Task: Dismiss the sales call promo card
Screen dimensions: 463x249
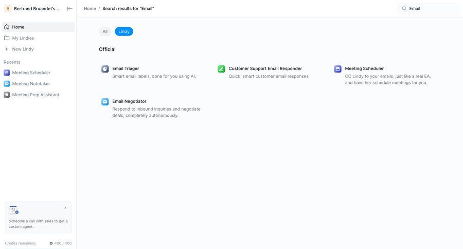Action: [x=65, y=208]
